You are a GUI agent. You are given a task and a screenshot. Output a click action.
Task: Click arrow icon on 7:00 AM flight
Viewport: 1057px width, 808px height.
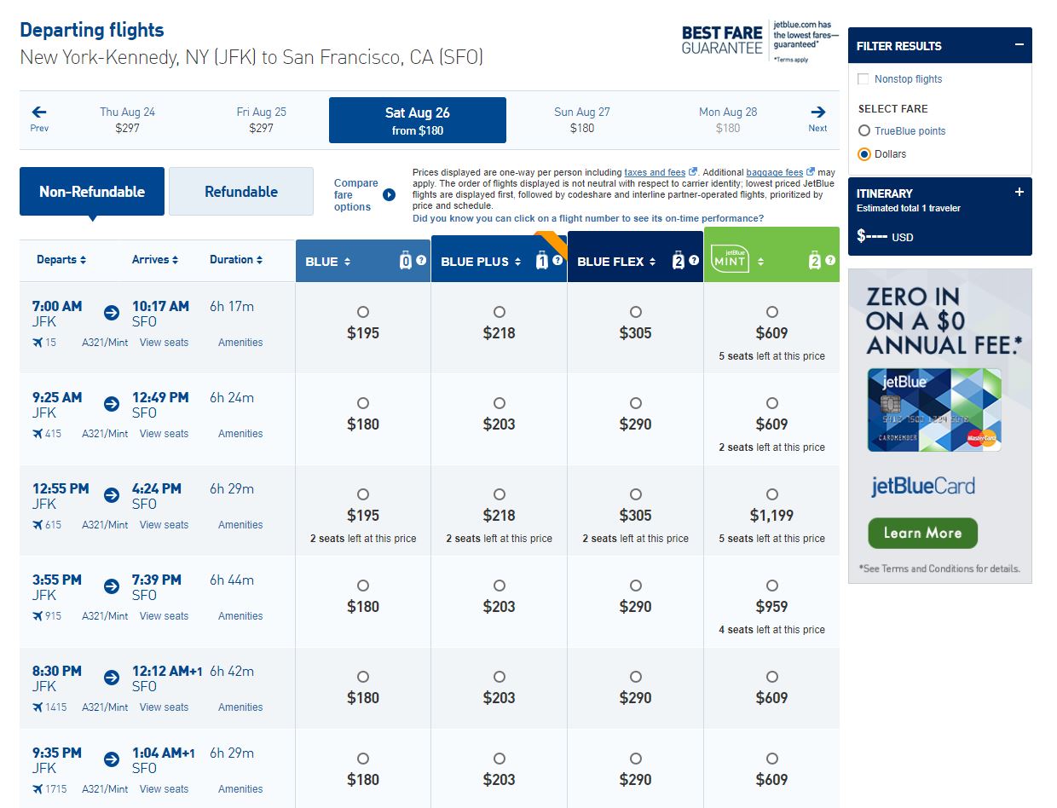112,313
